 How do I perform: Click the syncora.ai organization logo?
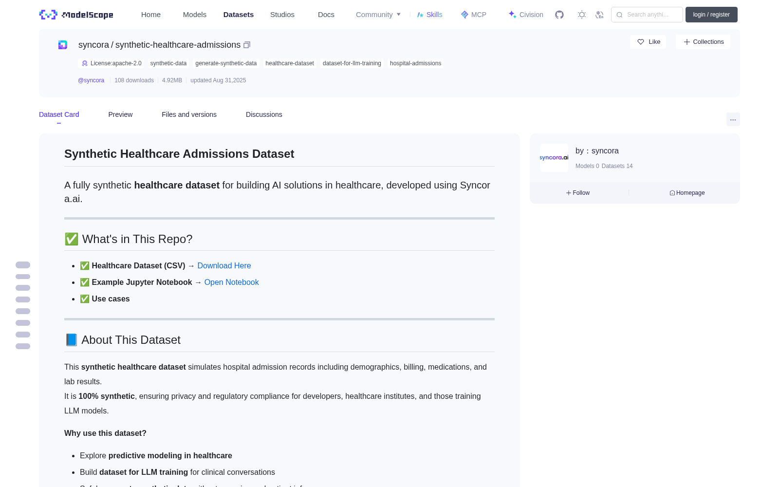(x=554, y=158)
